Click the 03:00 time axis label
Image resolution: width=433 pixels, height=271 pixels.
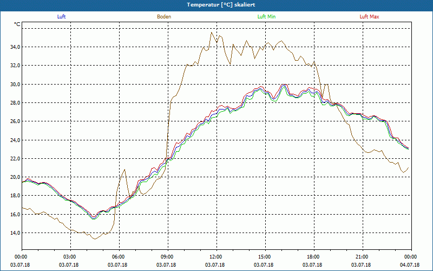tap(71, 257)
